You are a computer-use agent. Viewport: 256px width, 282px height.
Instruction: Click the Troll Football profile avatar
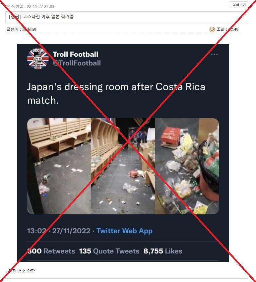pyautogui.click(x=38, y=59)
